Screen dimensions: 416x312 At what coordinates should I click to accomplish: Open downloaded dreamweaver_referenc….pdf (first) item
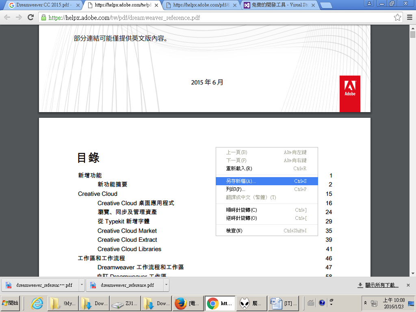tap(40, 285)
